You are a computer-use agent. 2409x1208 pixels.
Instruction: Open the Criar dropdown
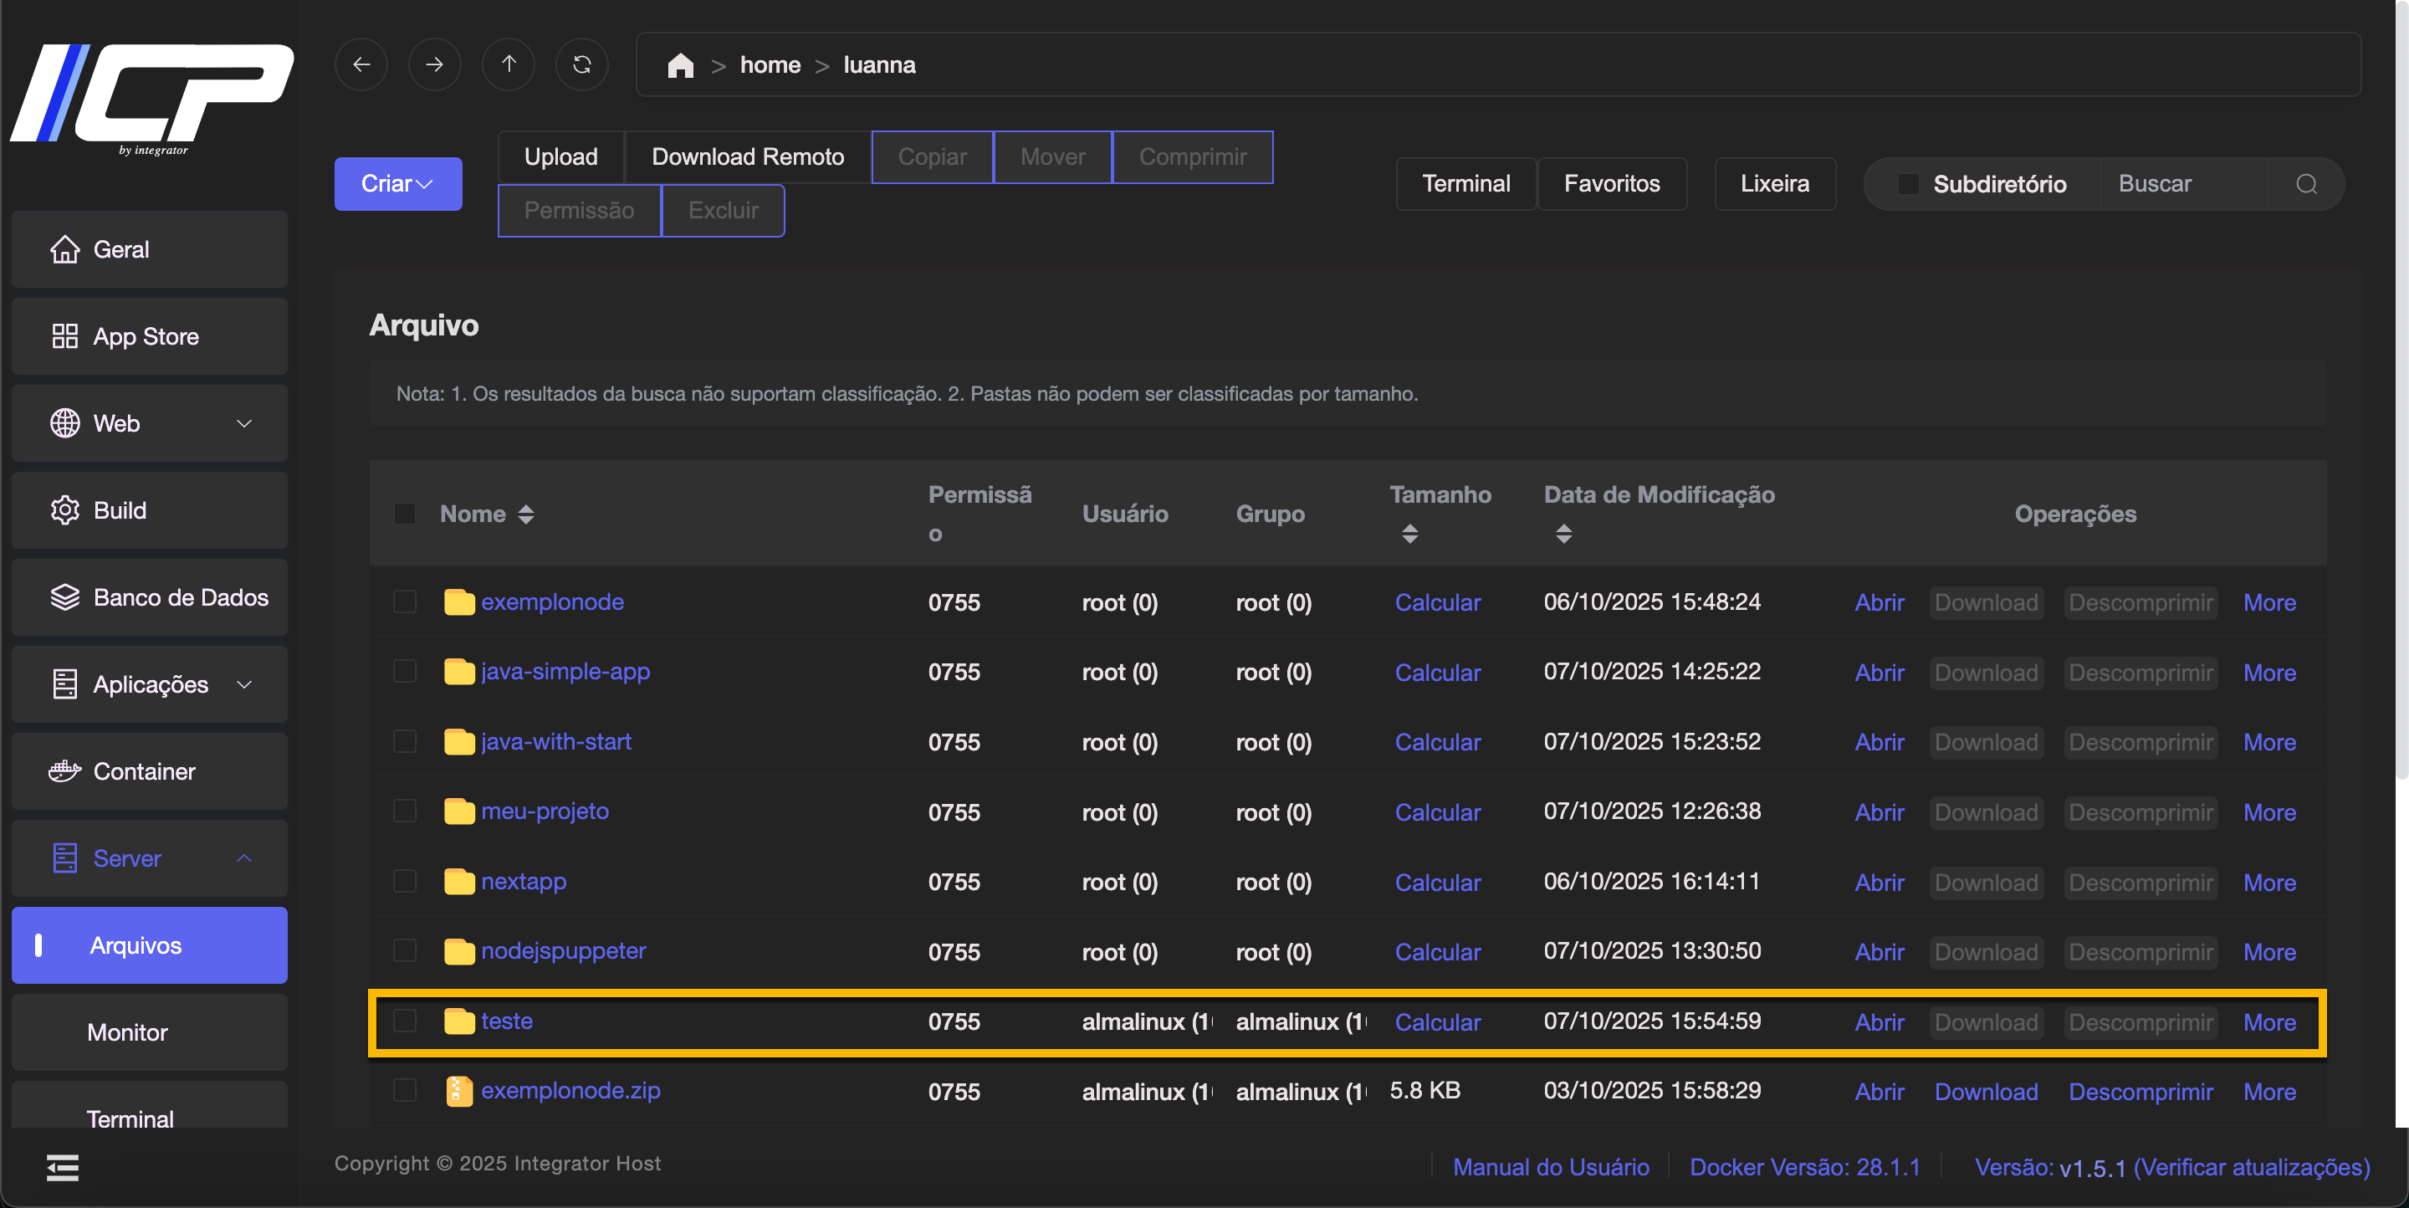click(397, 183)
